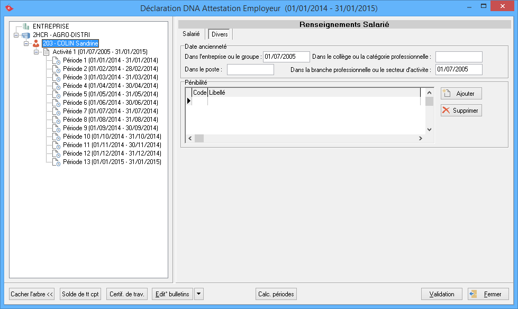Open the dropdown arrow next to Edit° bulletins

[x=198, y=294]
